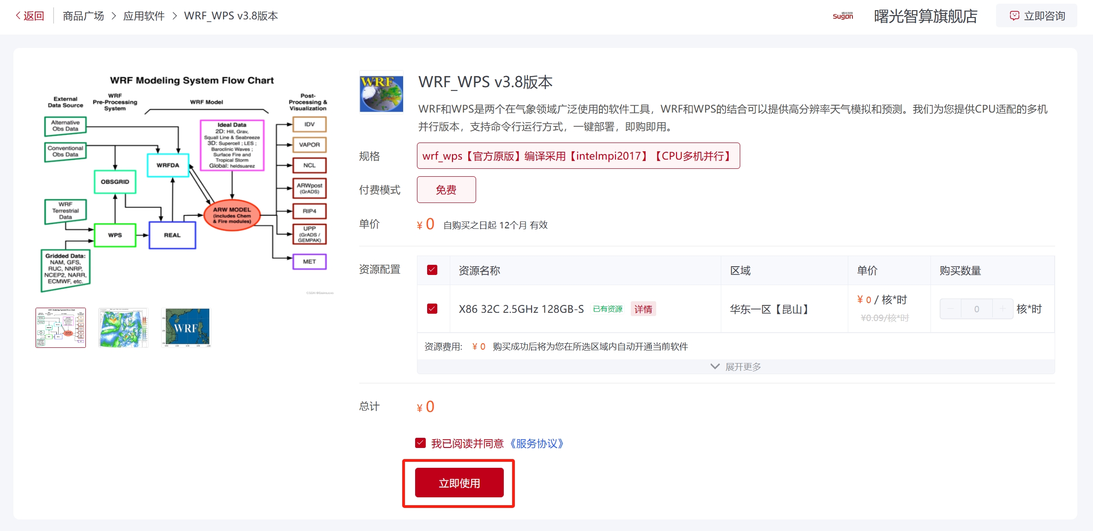Screen dimensions: 1093x531
Task: Go to 应用软件 breadcrumb item
Action: coord(144,16)
